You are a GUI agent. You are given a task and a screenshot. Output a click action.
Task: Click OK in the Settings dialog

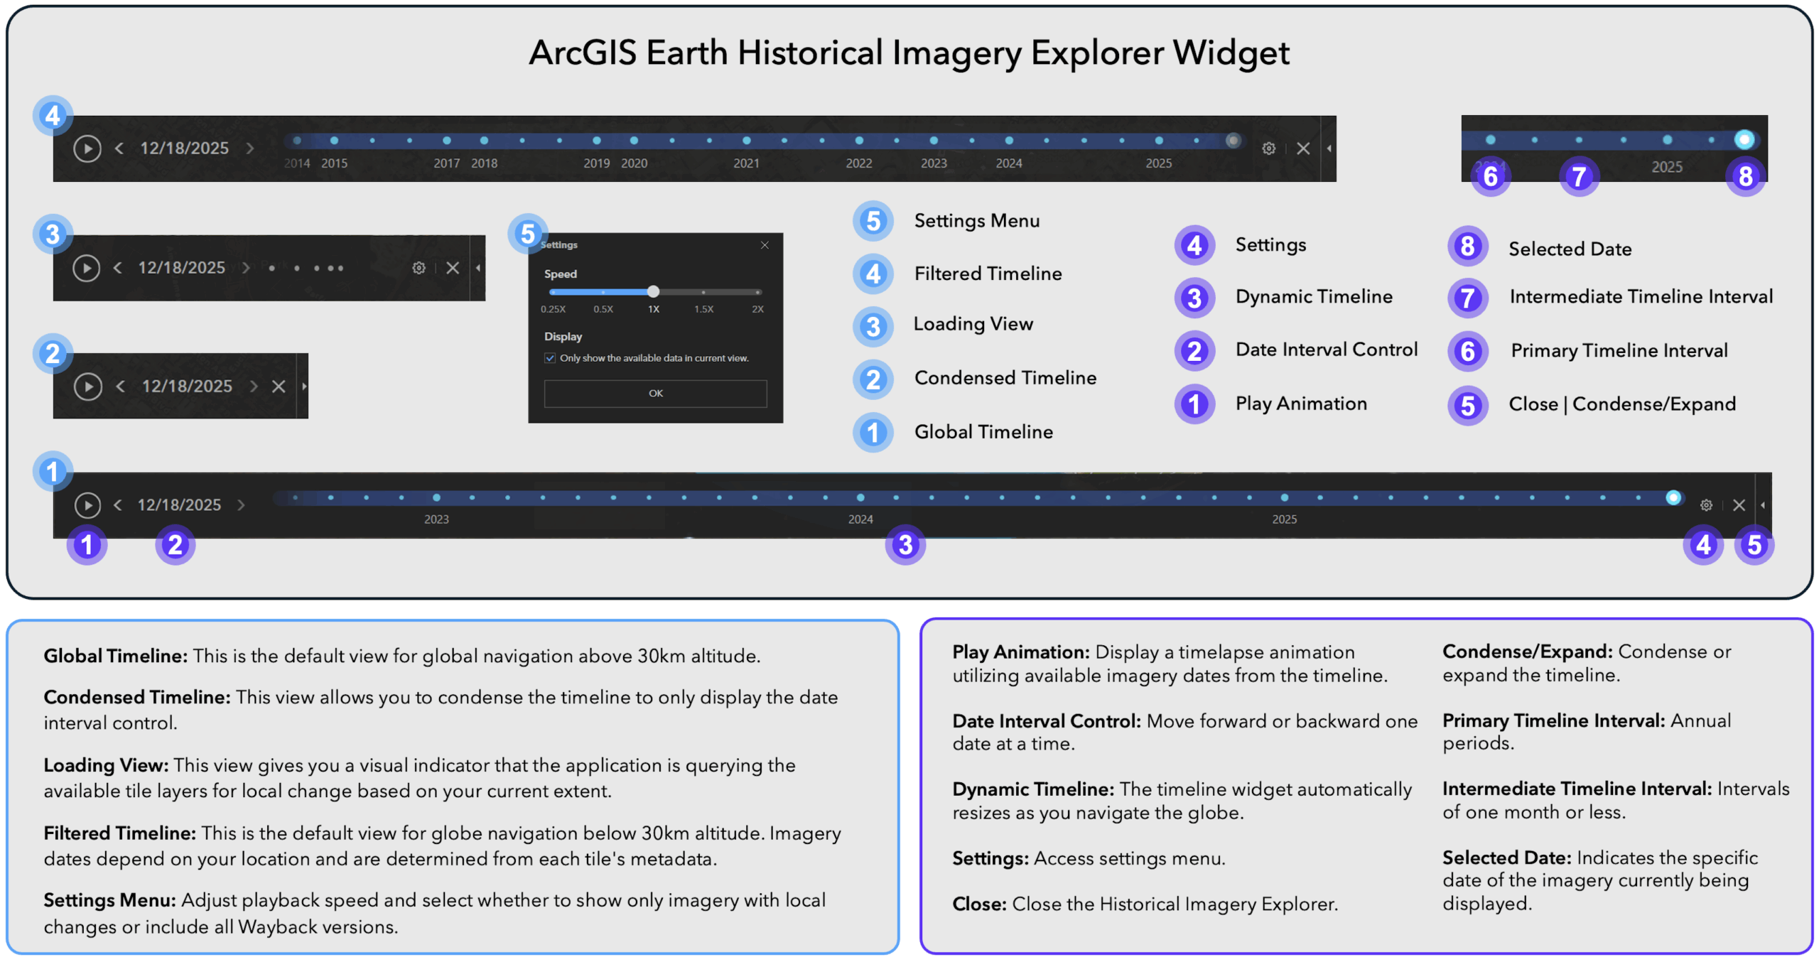(655, 394)
